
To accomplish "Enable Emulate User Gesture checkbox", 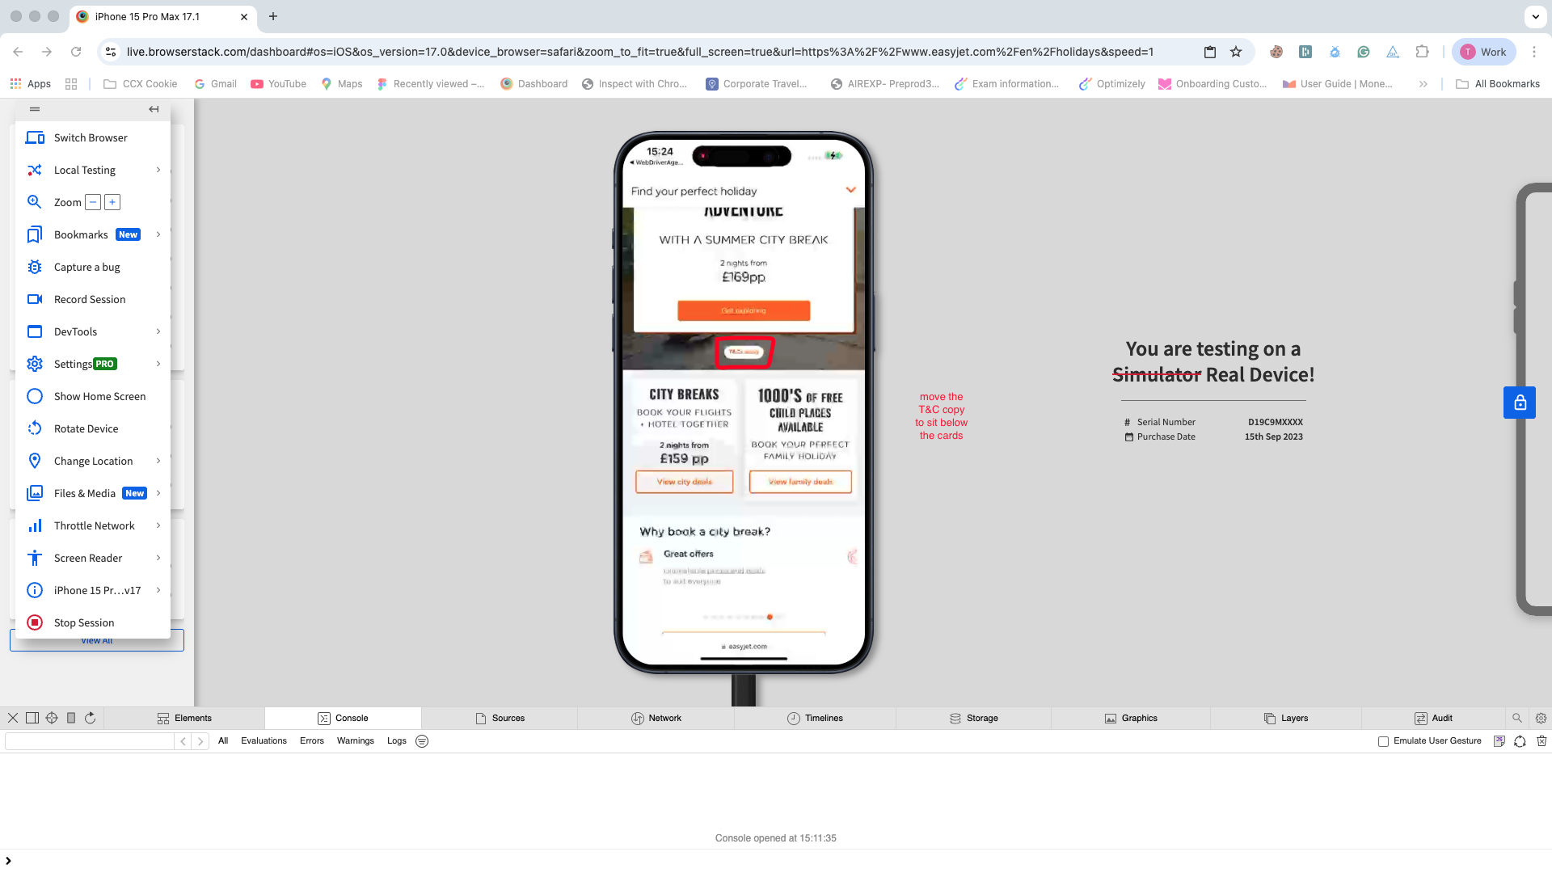I will (1383, 741).
